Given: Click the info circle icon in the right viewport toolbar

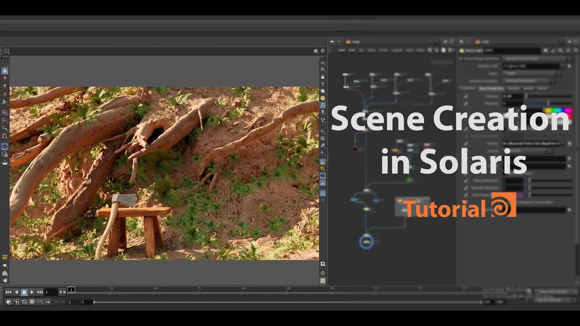Looking at the screenshot, I should point(323,273).
